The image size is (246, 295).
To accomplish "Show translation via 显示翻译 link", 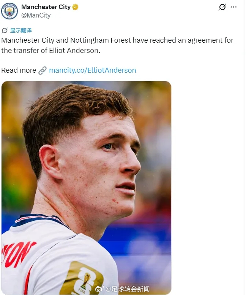I will point(21,30).
